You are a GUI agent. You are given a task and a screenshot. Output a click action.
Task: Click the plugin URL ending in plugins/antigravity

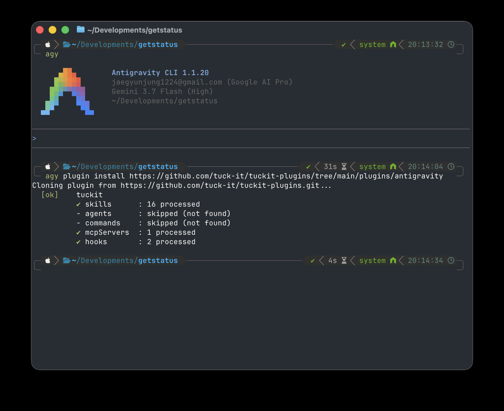[x=286, y=176]
